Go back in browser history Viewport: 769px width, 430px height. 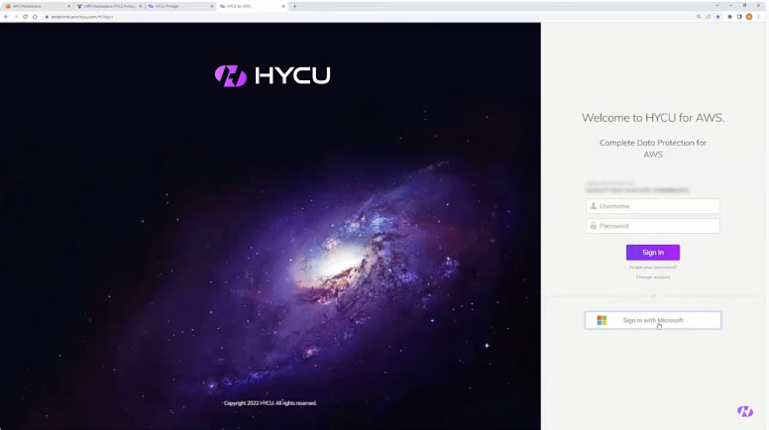pos(6,17)
